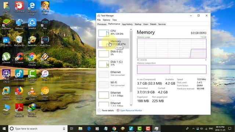Open GOM Audio desktop shortcut

point(19,75)
